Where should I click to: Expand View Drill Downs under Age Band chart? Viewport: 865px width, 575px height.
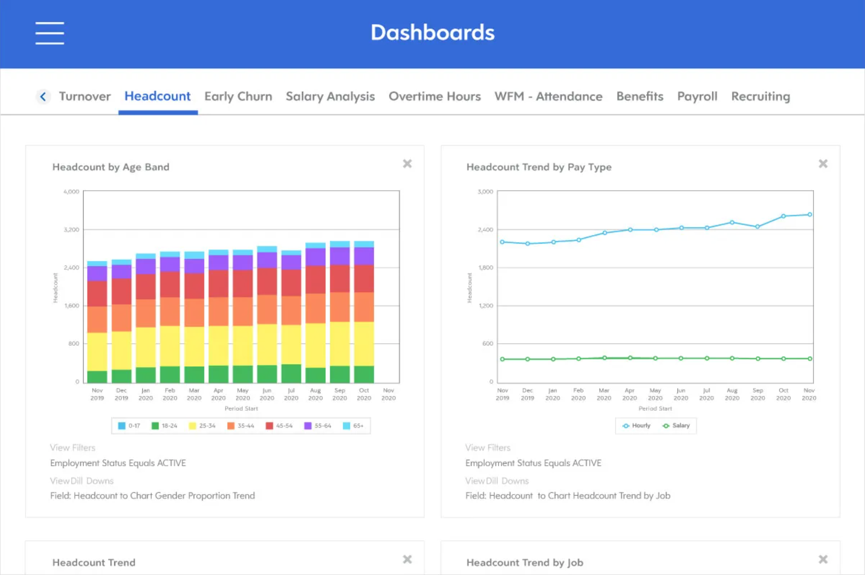[x=82, y=481]
